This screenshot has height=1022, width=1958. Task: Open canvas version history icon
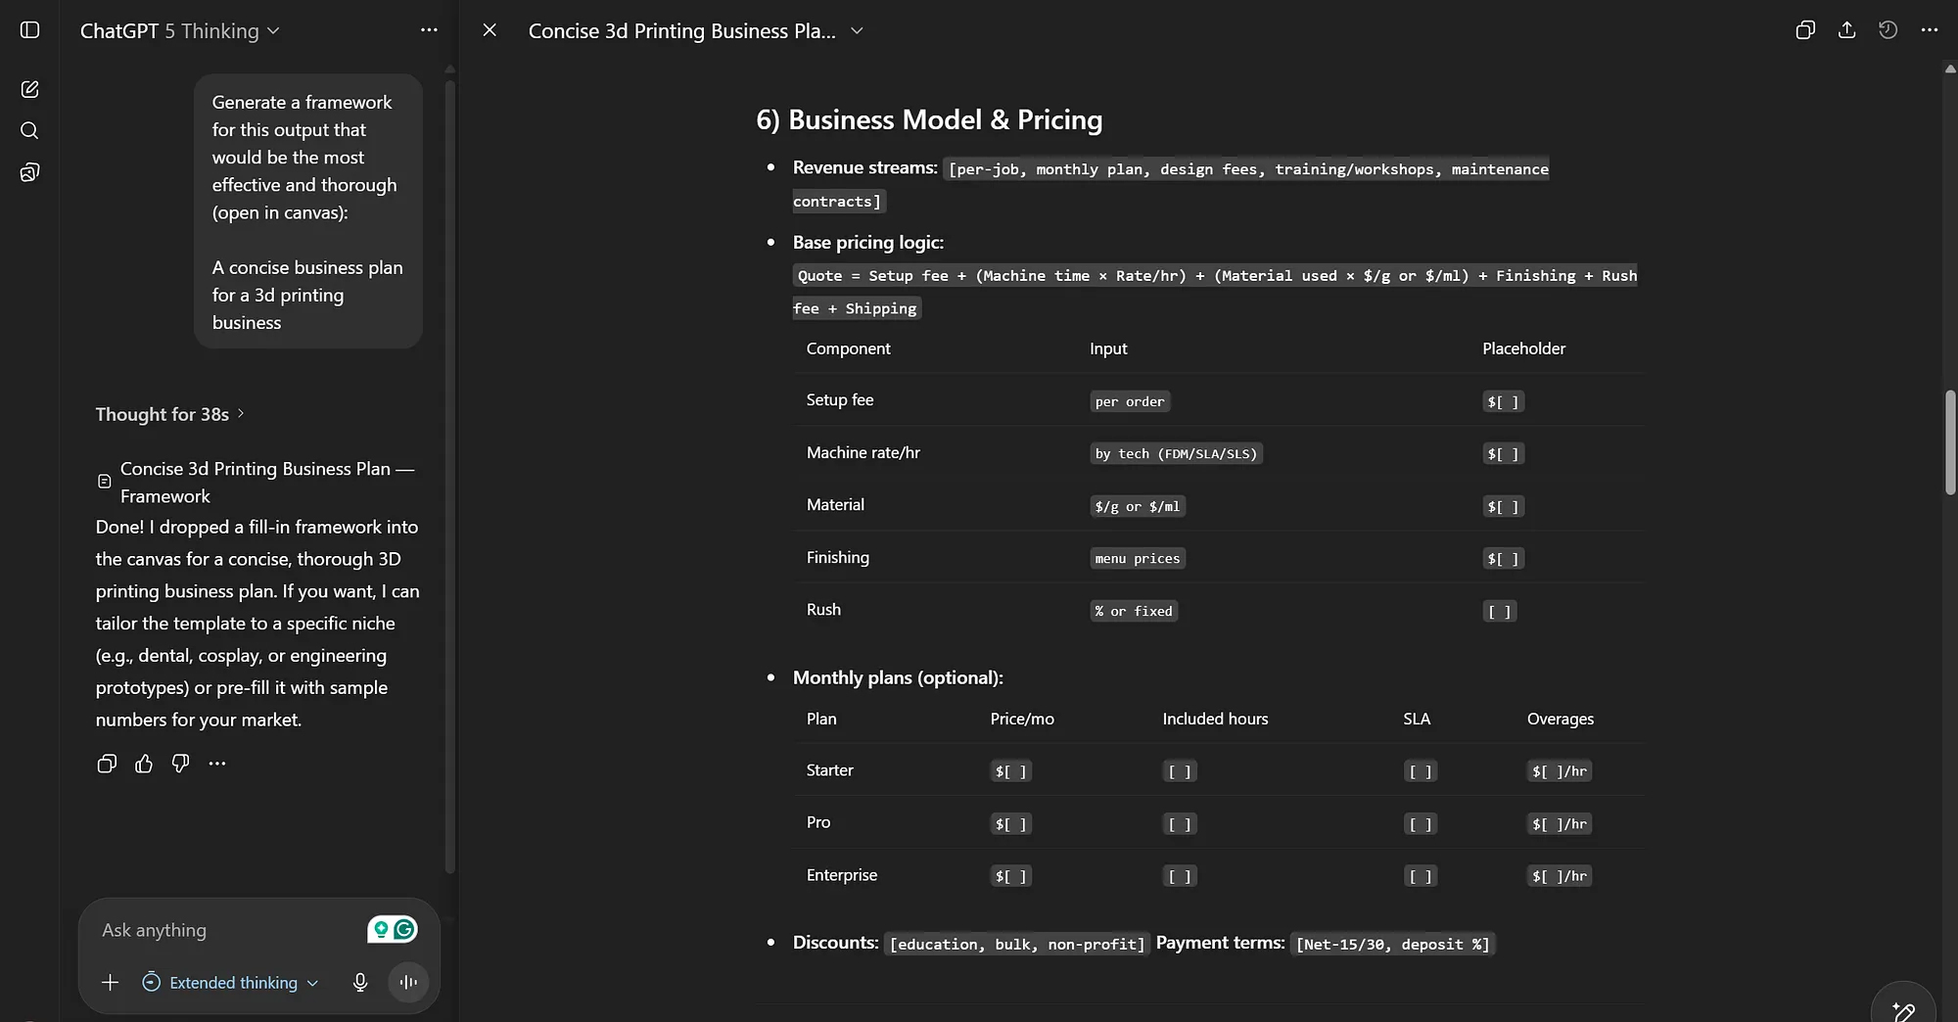[x=1888, y=30]
